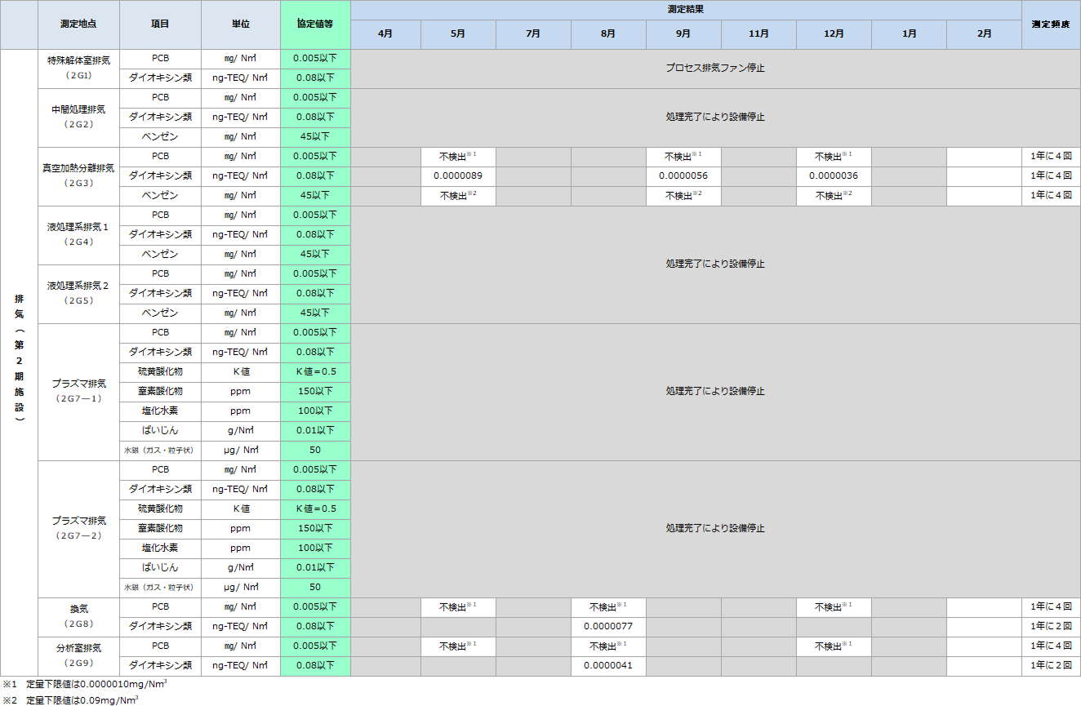This screenshot has height=706, width=1081.
Task: Click the 12月 month column header
Action: click(x=834, y=34)
